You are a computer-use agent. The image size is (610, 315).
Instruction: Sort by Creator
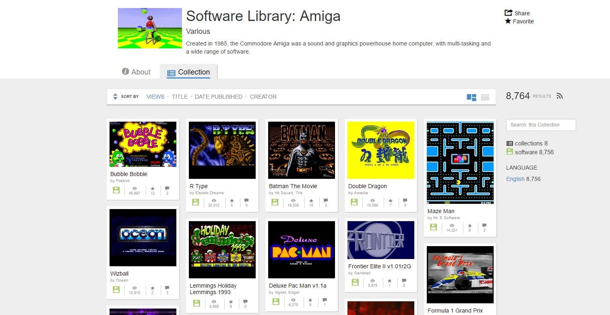tap(263, 97)
